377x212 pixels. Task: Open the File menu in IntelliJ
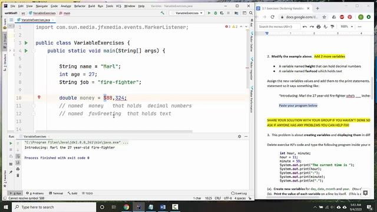(x=13, y=6)
